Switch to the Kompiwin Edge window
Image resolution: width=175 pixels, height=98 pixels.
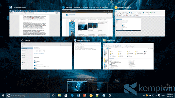point(87,23)
